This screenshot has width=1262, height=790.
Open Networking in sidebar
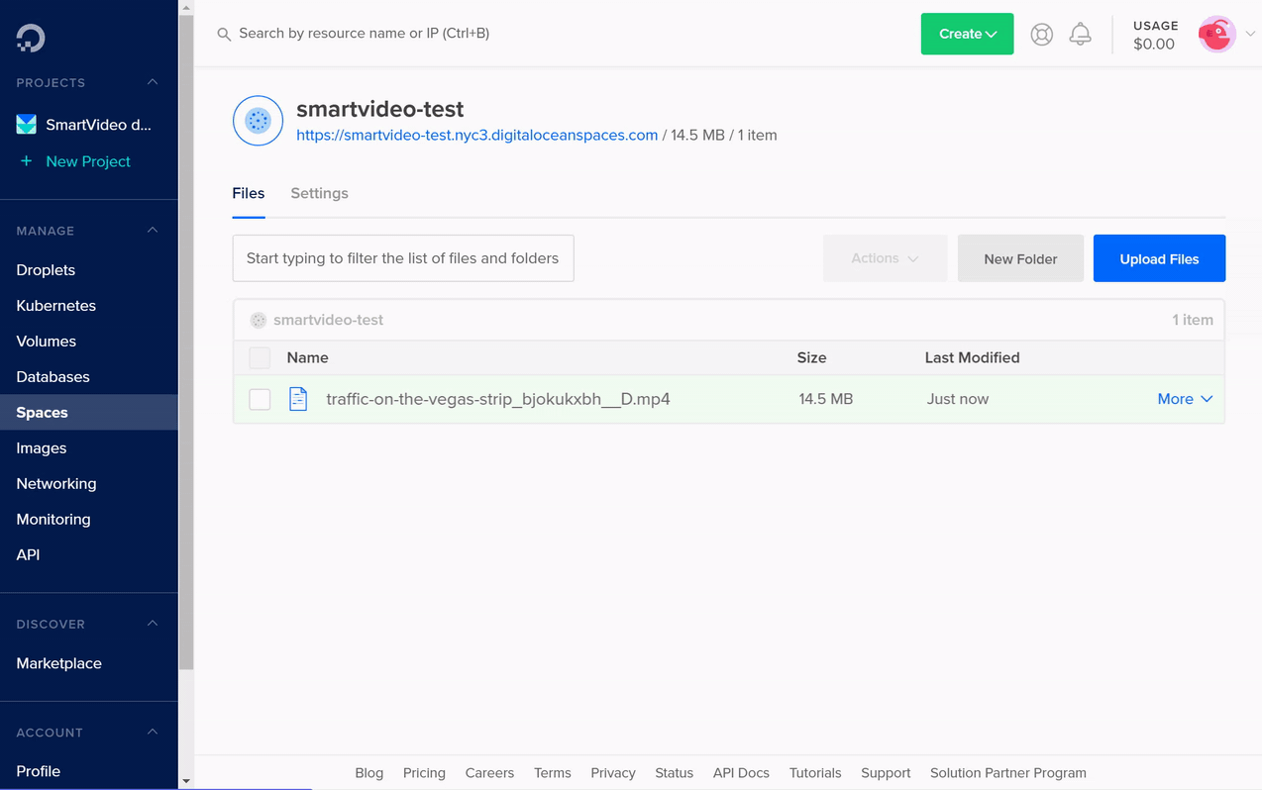click(56, 483)
